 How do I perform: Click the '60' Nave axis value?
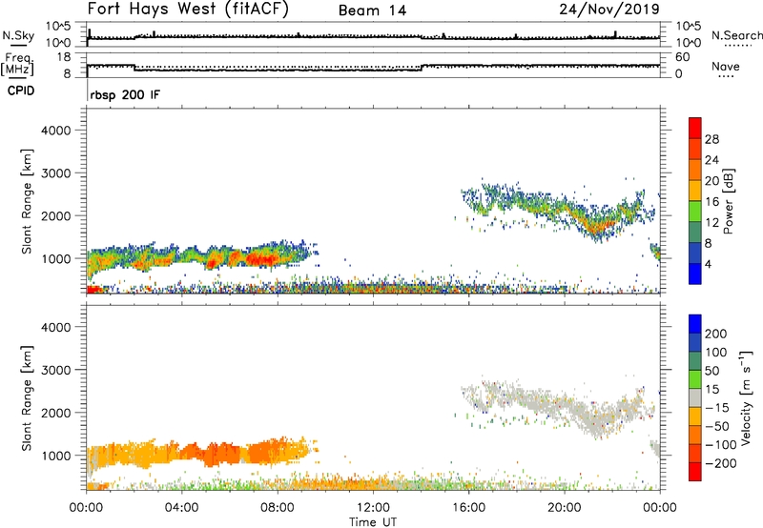point(682,57)
